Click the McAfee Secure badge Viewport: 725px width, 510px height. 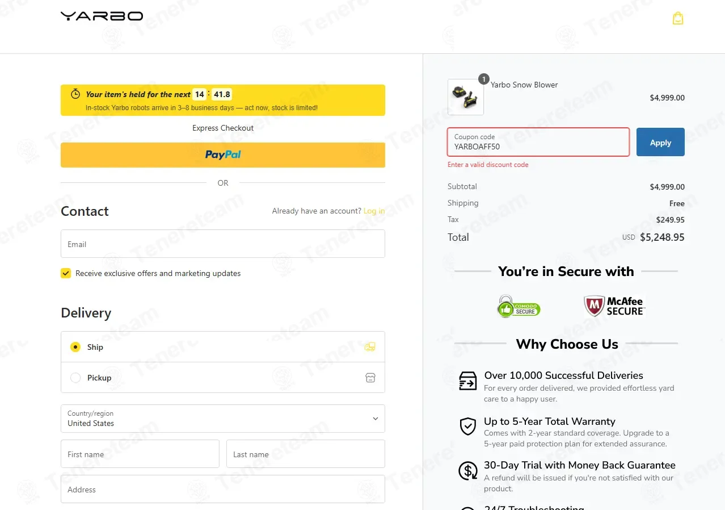click(x=615, y=306)
